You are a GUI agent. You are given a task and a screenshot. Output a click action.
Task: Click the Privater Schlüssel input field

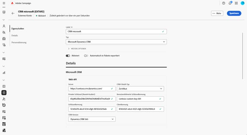point(92,99)
